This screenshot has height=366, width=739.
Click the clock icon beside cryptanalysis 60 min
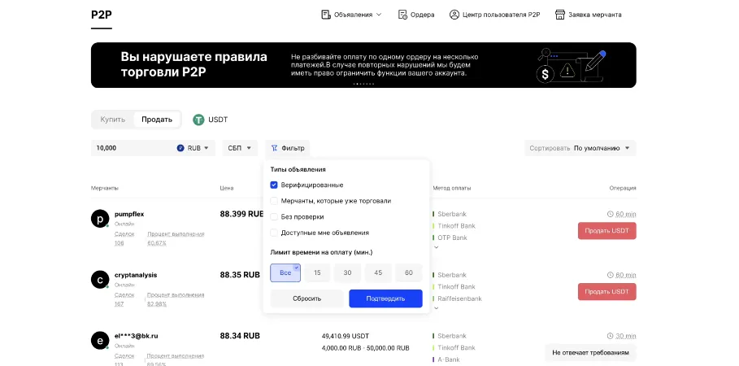[x=611, y=275]
